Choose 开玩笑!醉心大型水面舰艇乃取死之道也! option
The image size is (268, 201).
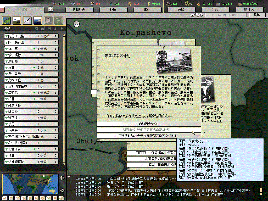[x=148, y=136]
